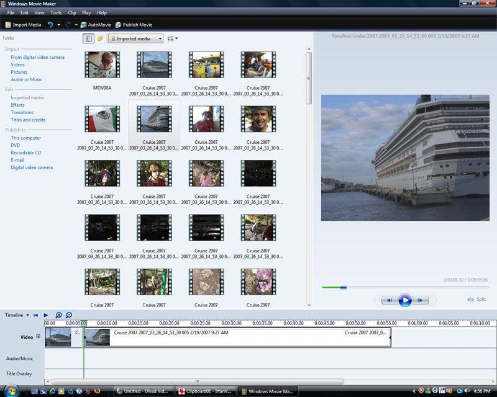Publish to This computer
This screenshot has height=397, width=497.
click(25, 138)
